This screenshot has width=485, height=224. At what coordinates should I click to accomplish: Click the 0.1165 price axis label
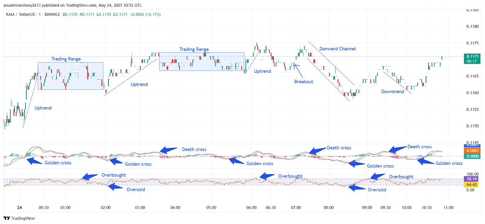472,76
